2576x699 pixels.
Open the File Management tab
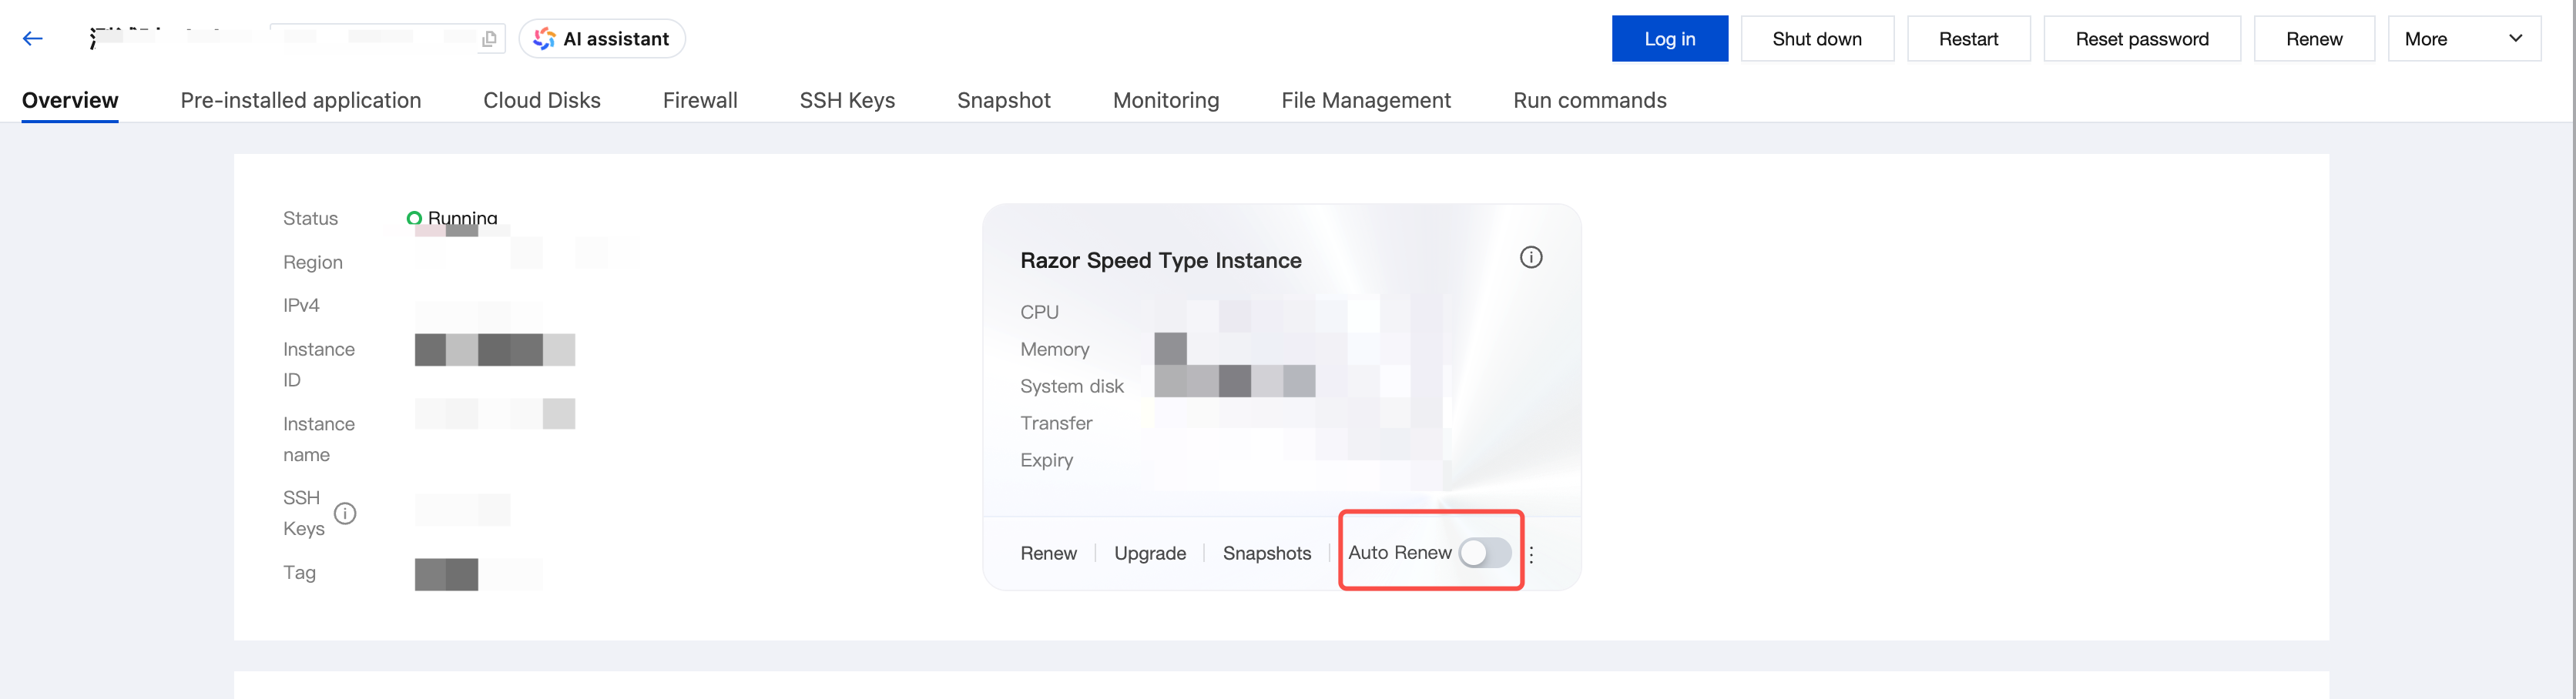[1366, 101]
